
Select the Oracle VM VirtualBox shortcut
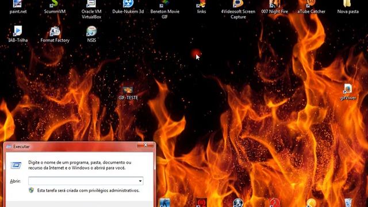(91, 10)
